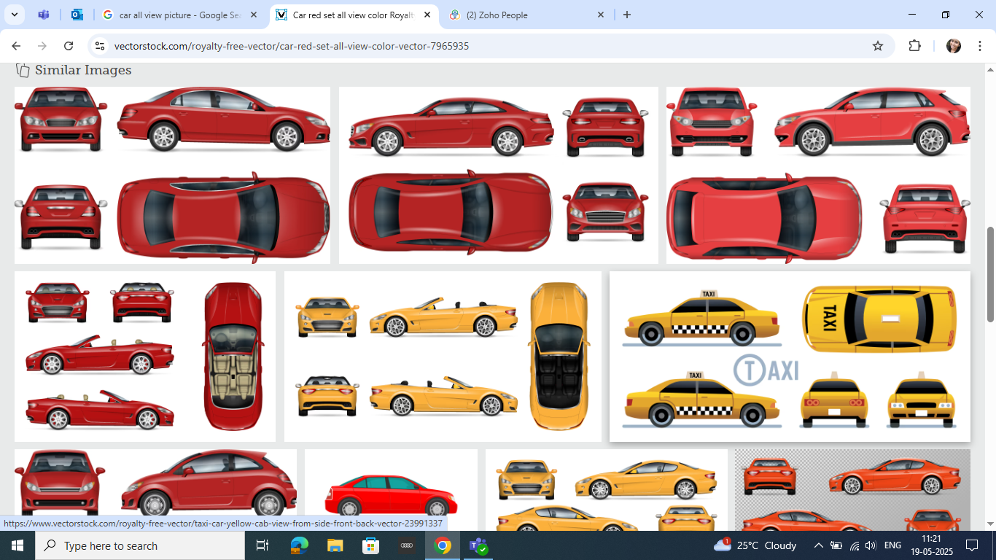Click the page vertical scrollbar thumb
The width and height of the screenshot is (996, 560).
pos(990,273)
